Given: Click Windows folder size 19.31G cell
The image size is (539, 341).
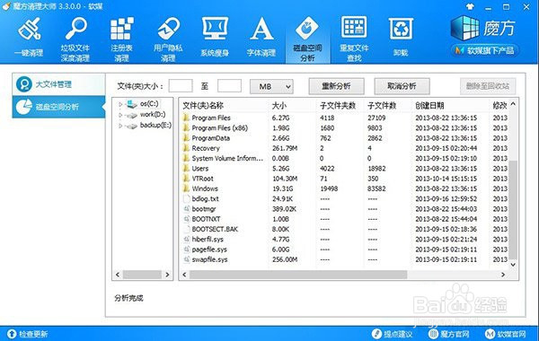Looking at the screenshot, I should 283,188.
